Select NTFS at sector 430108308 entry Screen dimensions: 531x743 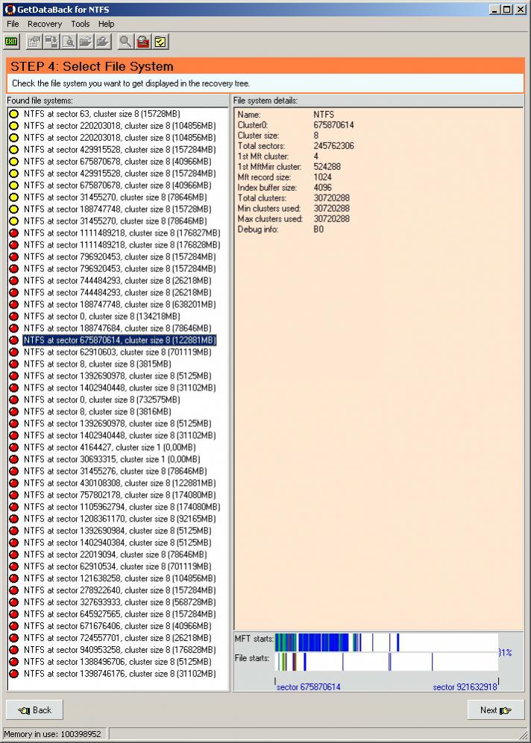(x=119, y=483)
